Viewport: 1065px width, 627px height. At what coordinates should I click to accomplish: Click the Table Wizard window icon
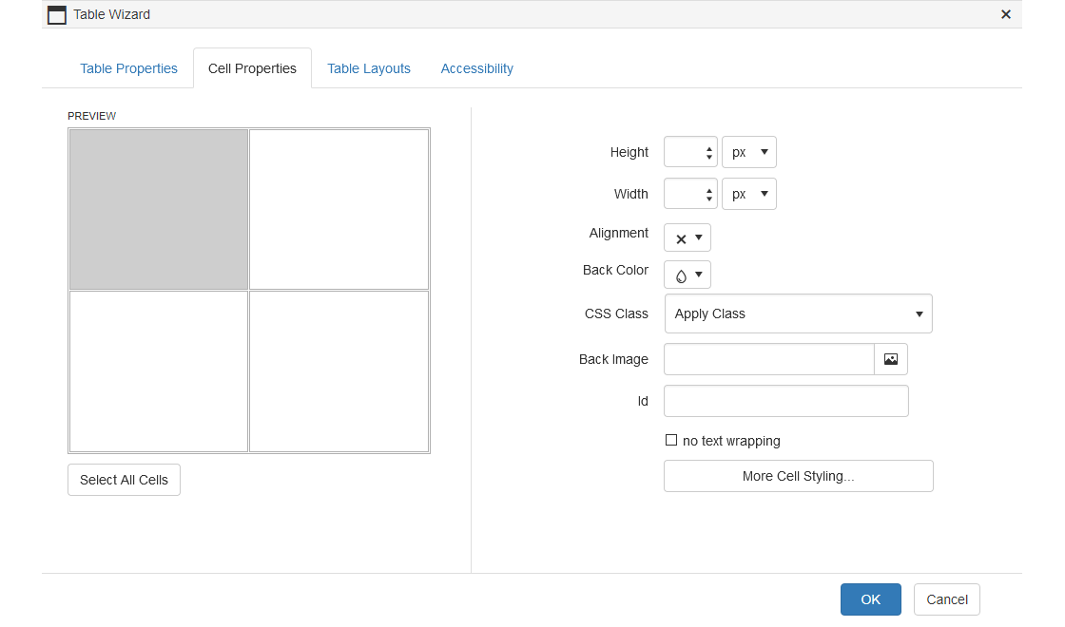click(x=57, y=15)
